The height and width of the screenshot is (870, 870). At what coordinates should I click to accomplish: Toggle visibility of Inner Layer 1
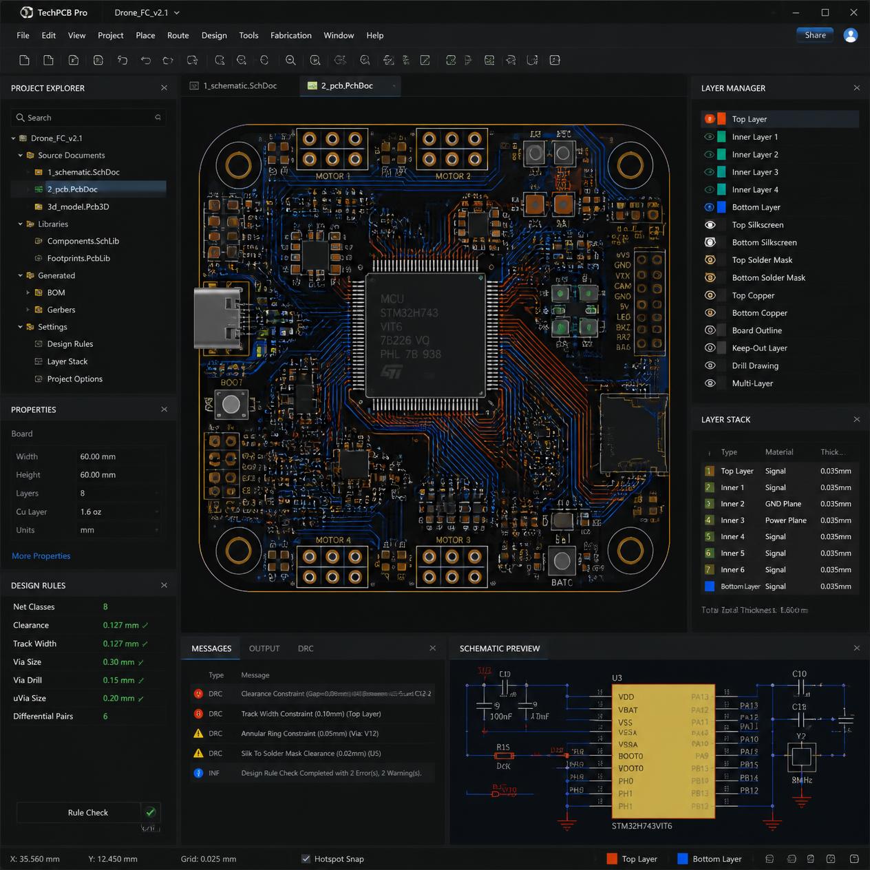[x=709, y=137]
